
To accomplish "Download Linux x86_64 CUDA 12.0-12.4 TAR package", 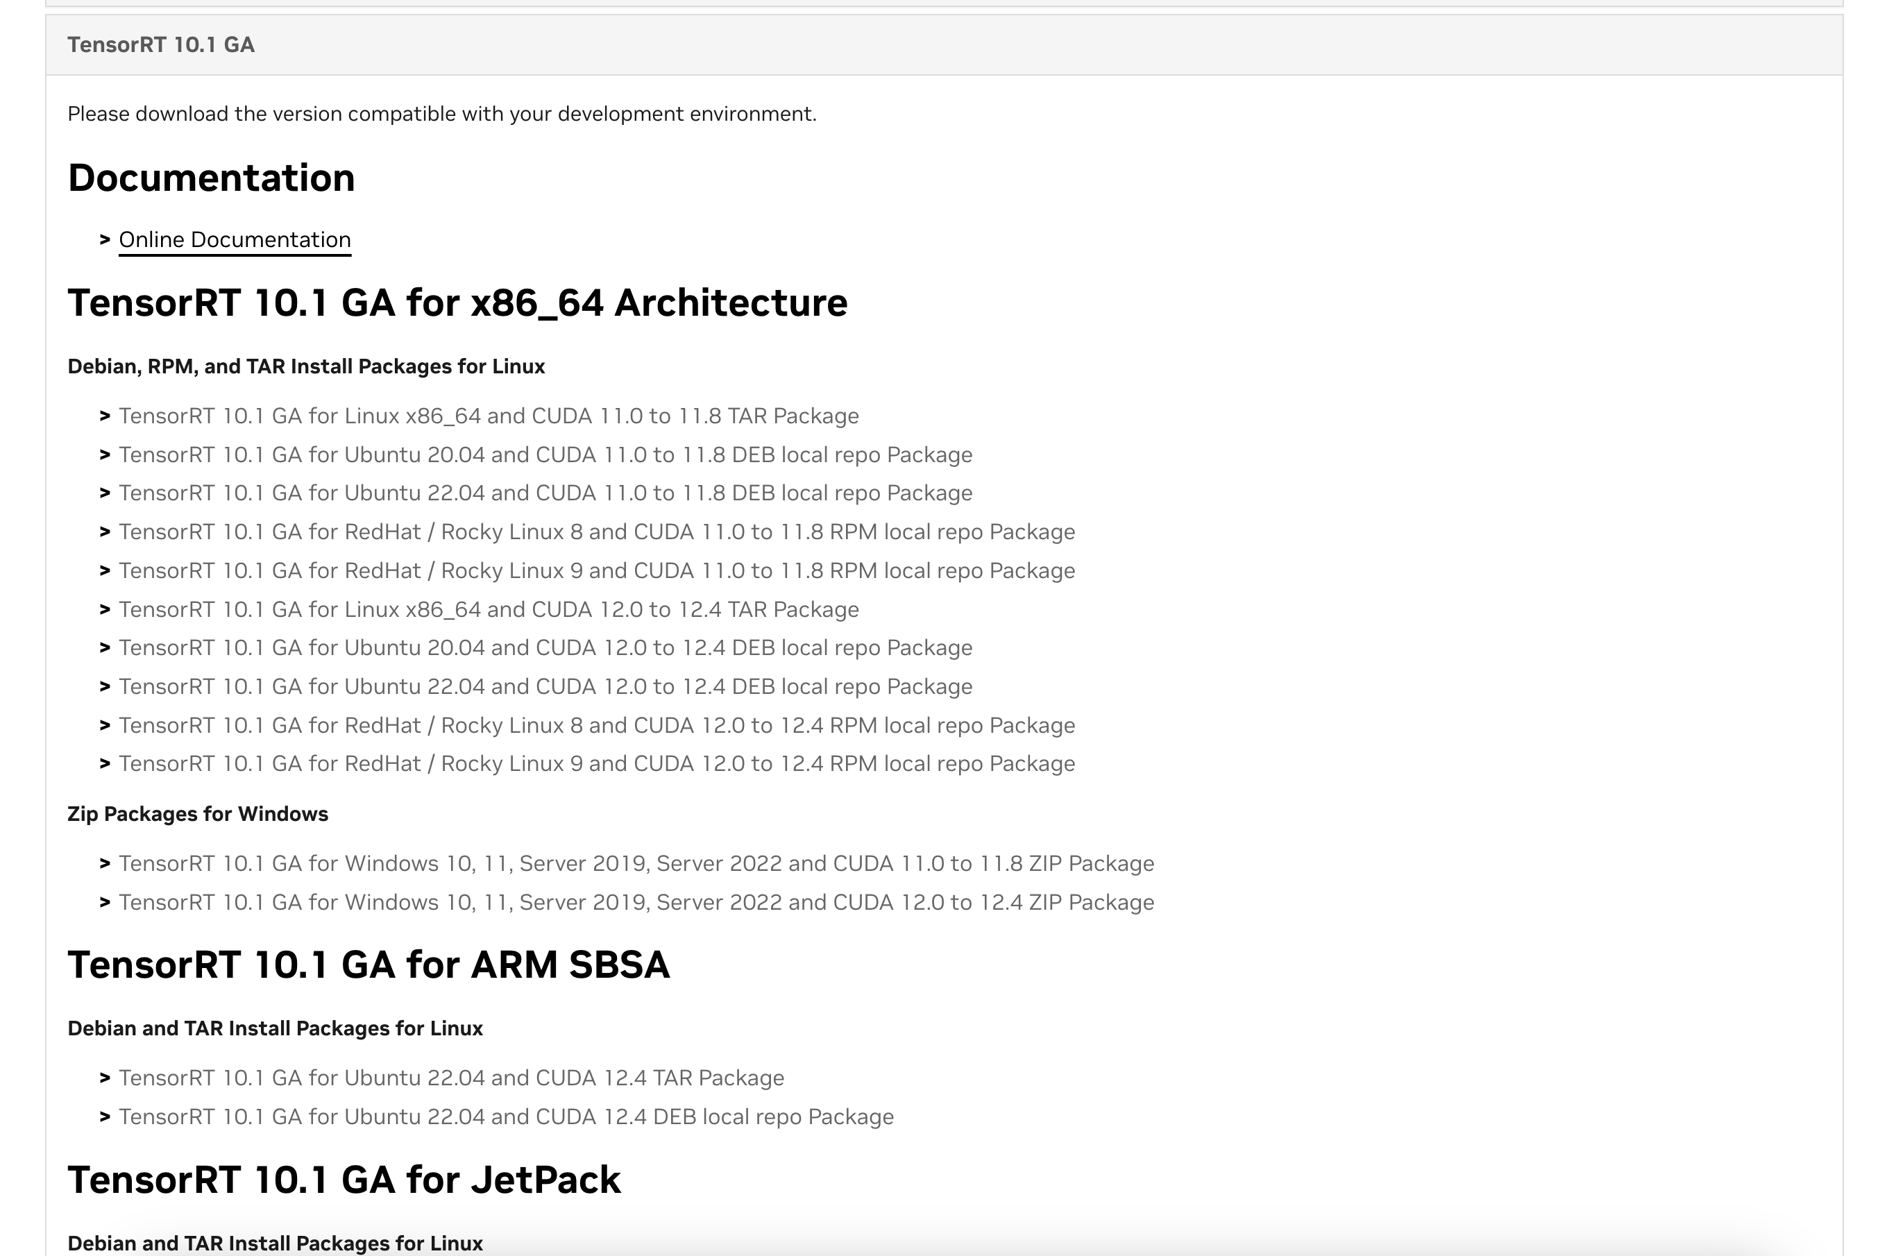I will coord(488,609).
